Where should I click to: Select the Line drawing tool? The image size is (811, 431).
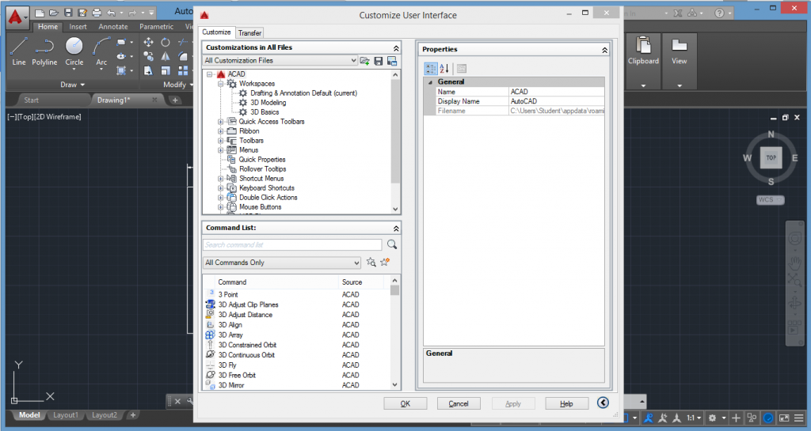pyautogui.click(x=19, y=51)
